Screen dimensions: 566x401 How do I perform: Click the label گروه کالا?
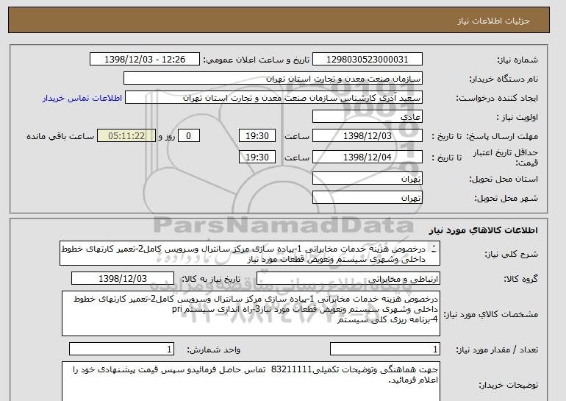tap(520, 280)
